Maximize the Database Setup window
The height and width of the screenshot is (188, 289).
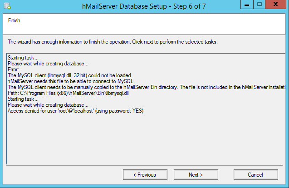tap(260, 5)
